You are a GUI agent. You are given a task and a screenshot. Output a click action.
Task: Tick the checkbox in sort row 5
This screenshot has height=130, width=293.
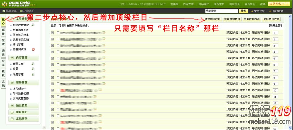click(x=58, y=58)
